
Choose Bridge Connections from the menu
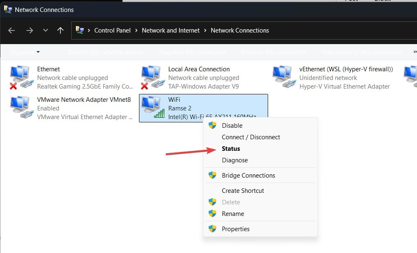248,176
